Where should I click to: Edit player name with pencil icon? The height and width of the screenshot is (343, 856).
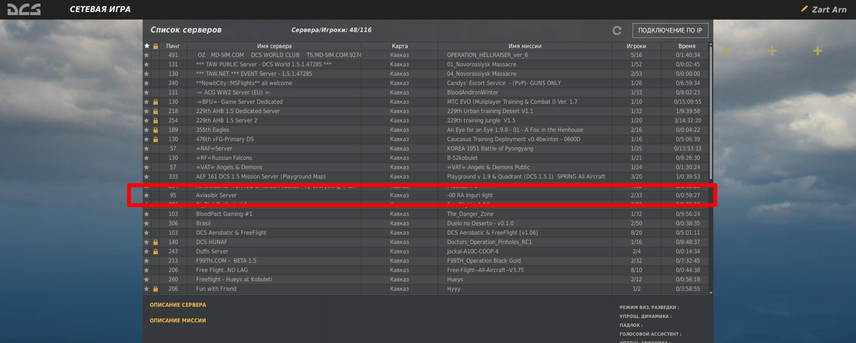(804, 9)
